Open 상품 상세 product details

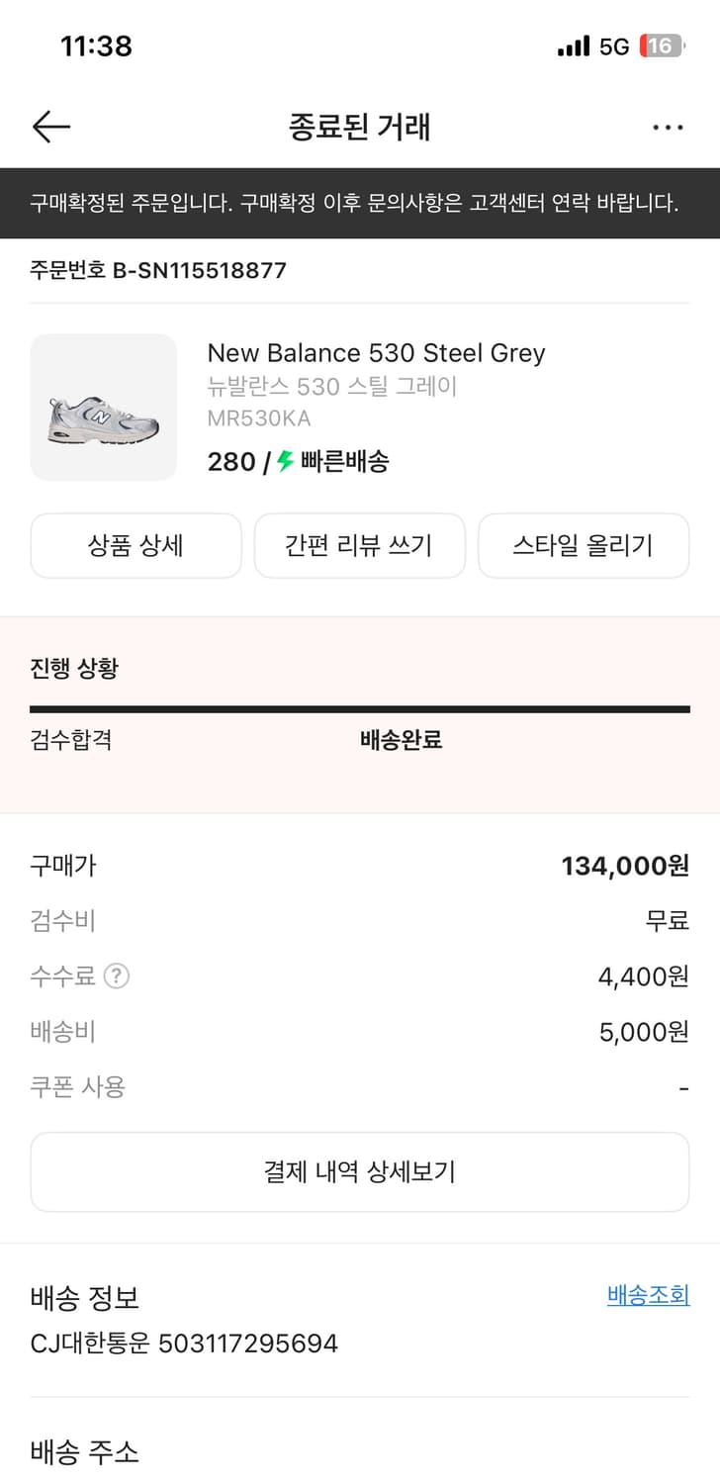point(135,545)
